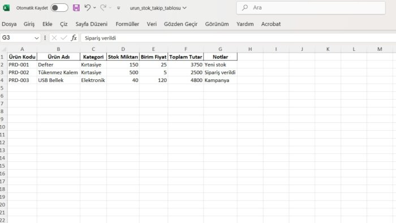Switch to the Ekle tab

[47, 24]
